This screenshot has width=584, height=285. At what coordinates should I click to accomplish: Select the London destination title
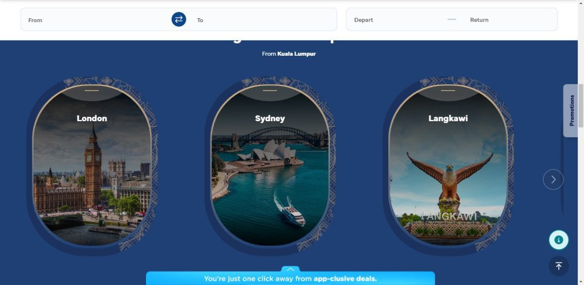coord(92,118)
